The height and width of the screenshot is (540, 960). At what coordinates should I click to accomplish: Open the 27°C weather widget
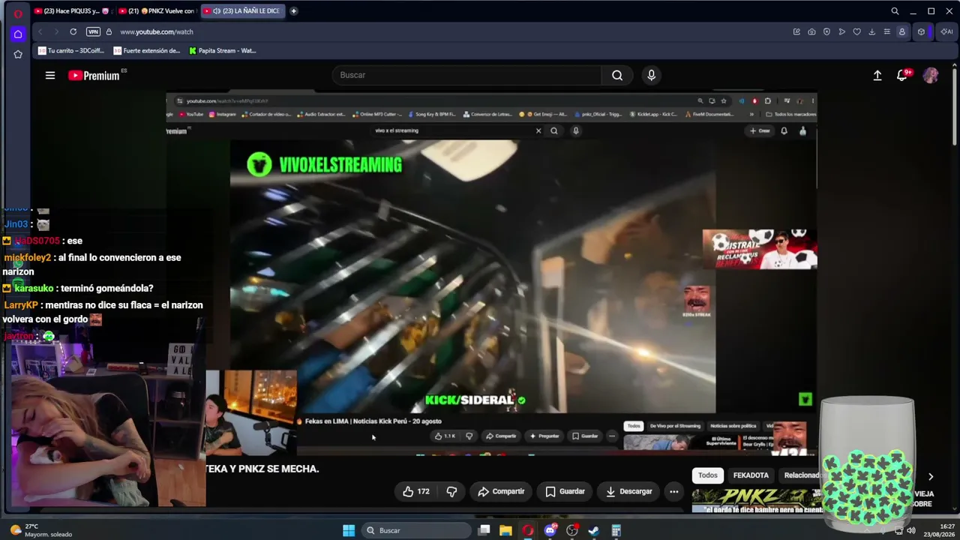coord(41,530)
